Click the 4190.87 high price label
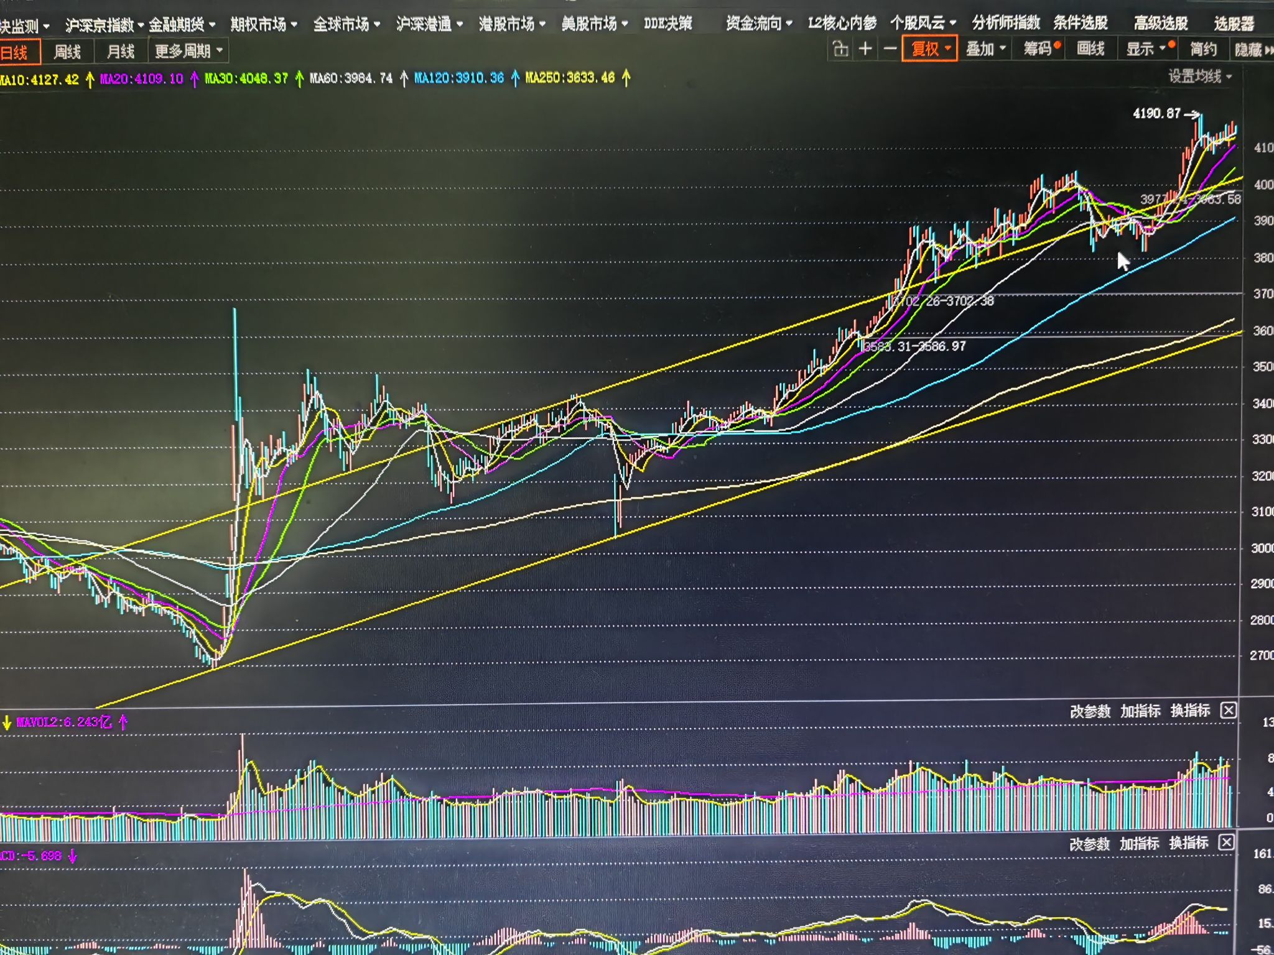Screen dimensions: 1274x955 click(1156, 113)
